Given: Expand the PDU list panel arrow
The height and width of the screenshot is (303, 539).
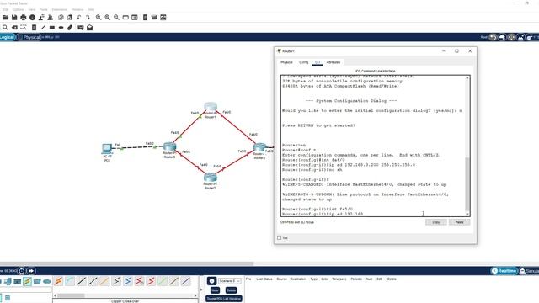Looking at the screenshot, I should tap(201, 290).
